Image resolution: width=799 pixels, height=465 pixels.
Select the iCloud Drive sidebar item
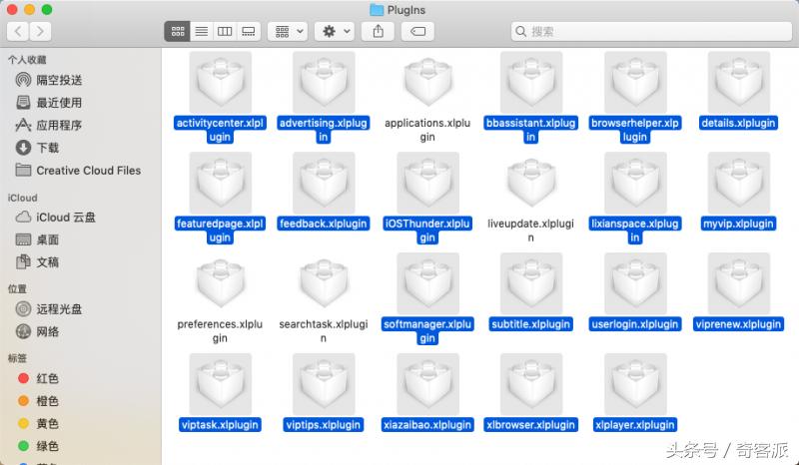pos(67,218)
